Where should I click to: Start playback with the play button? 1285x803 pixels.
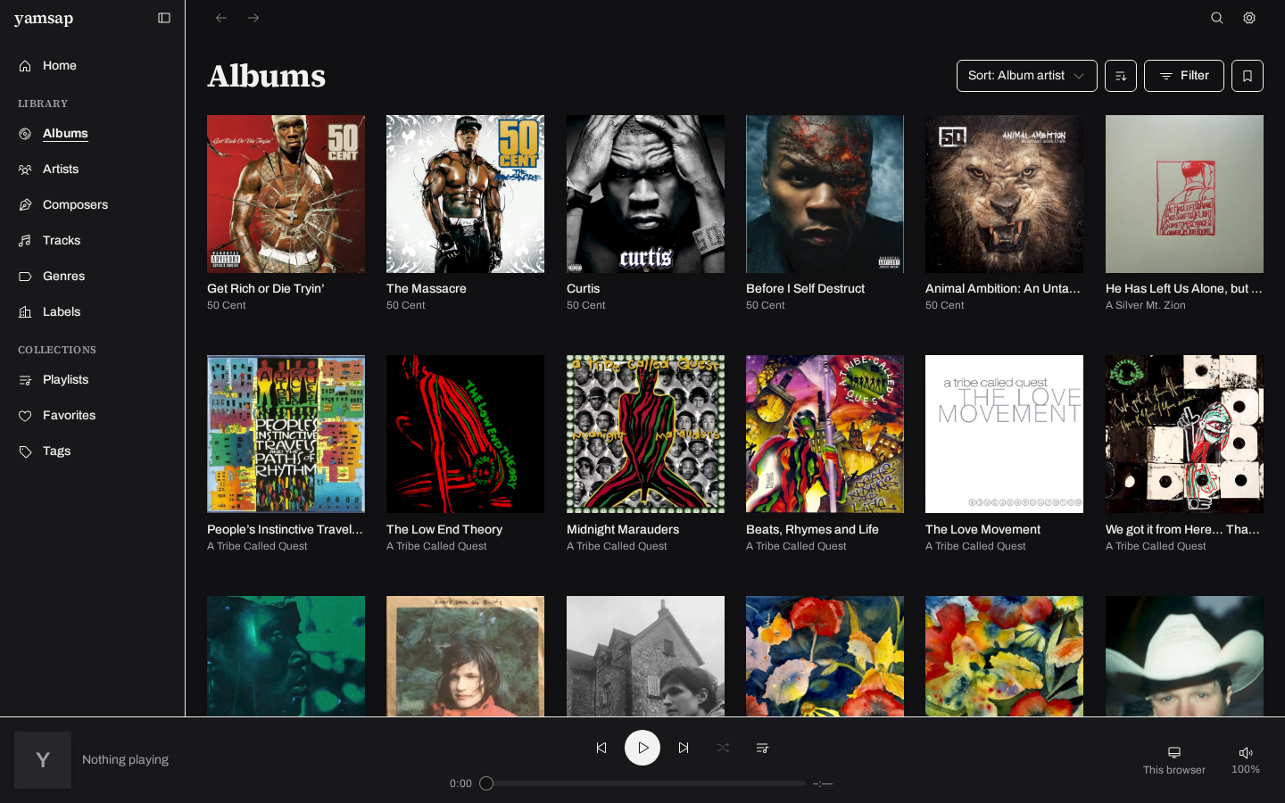[642, 748]
